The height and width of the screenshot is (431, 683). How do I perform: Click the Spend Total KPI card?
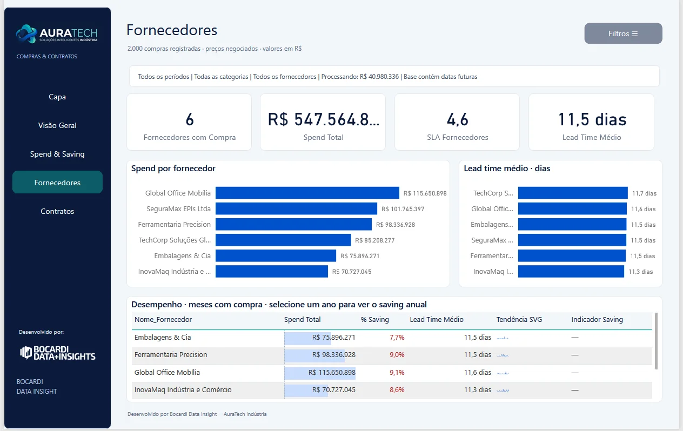click(x=323, y=122)
